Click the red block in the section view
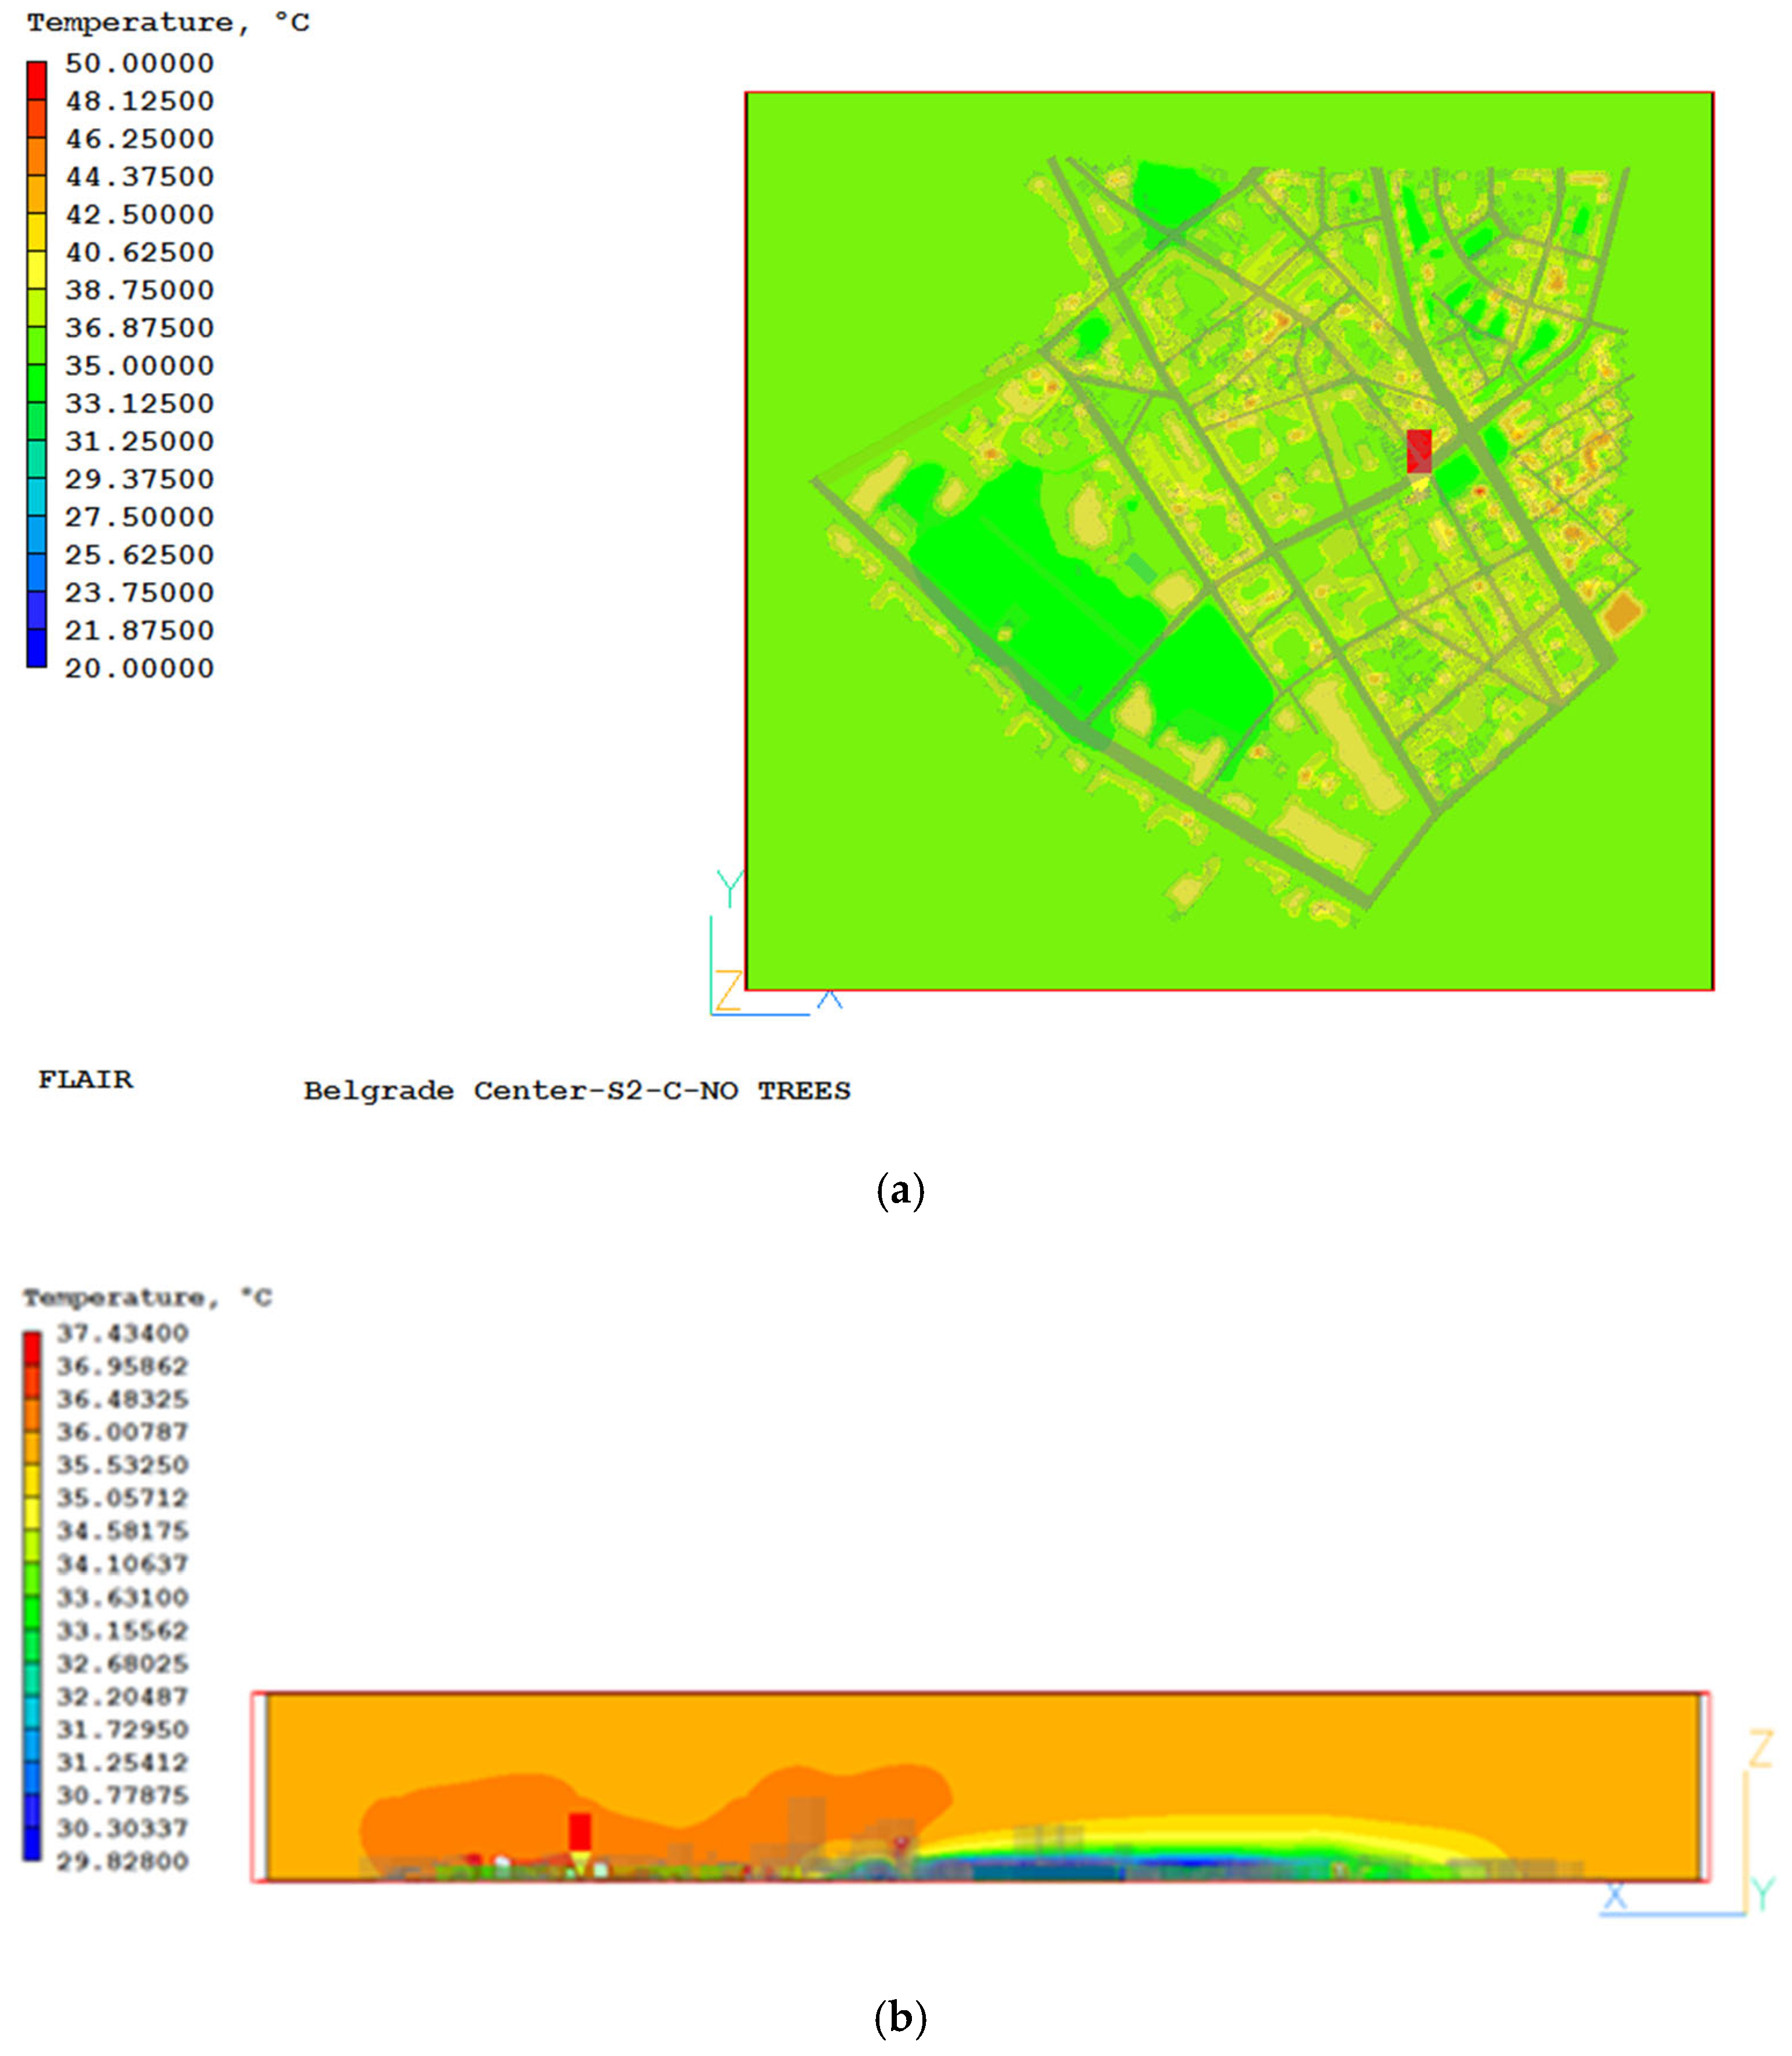This screenshot has width=1792, height=2056. click(x=580, y=1831)
